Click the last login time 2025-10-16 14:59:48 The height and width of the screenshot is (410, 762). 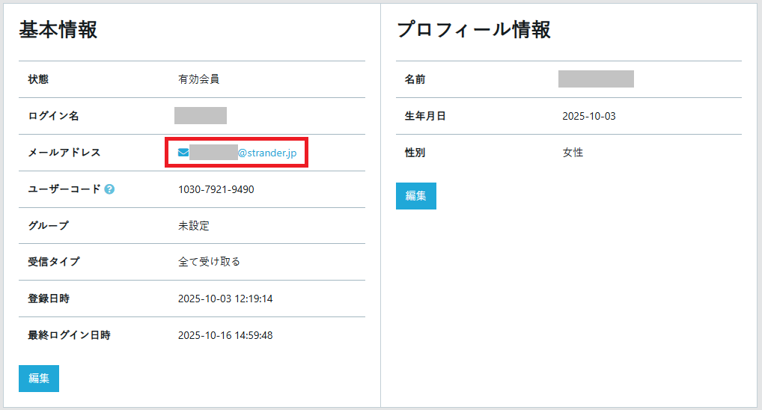225,335
